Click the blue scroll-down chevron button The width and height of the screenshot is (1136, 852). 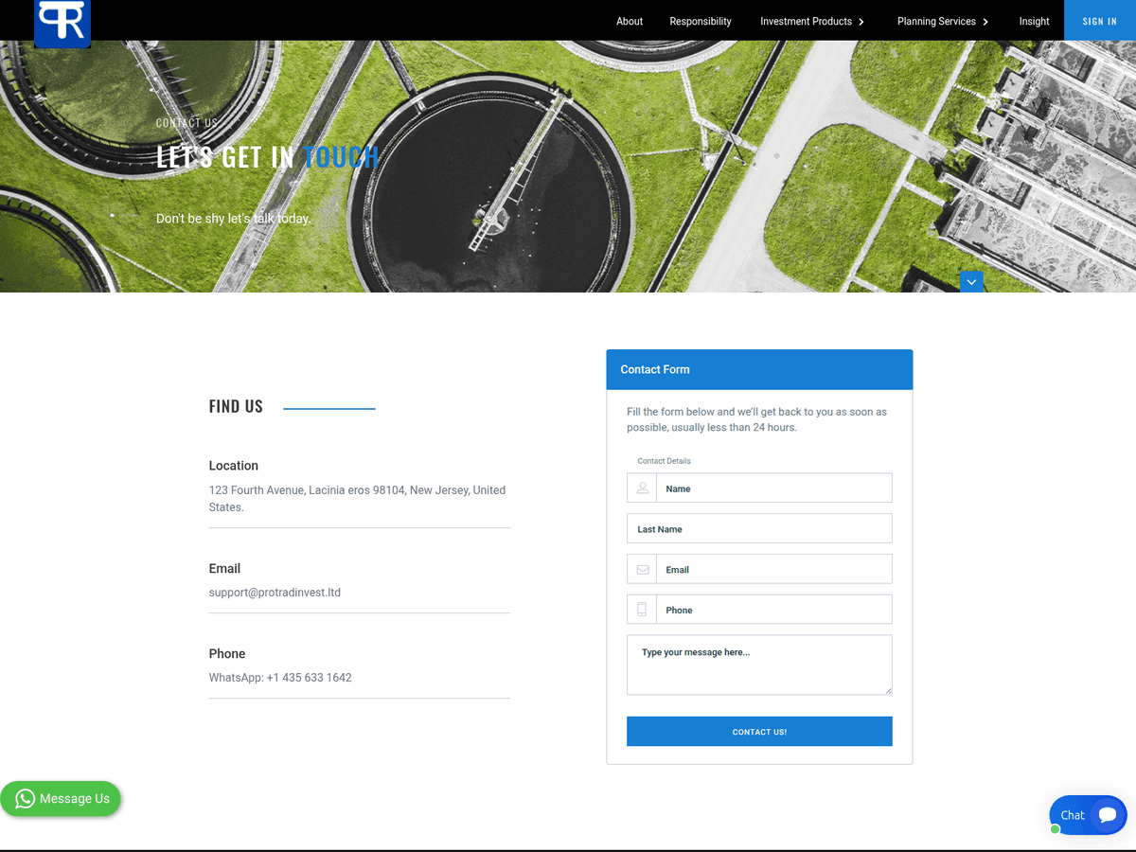[971, 282]
